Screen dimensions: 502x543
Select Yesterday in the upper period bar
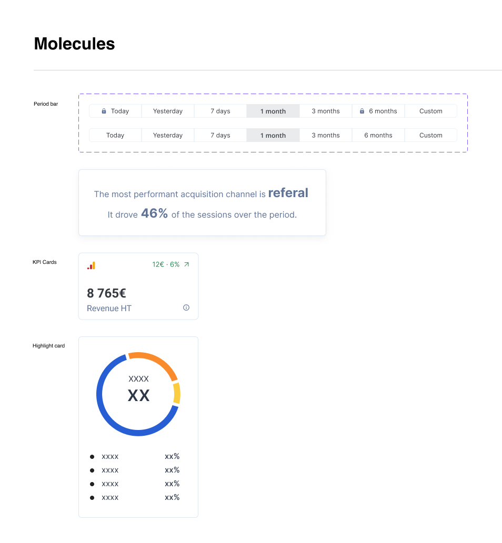point(168,111)
